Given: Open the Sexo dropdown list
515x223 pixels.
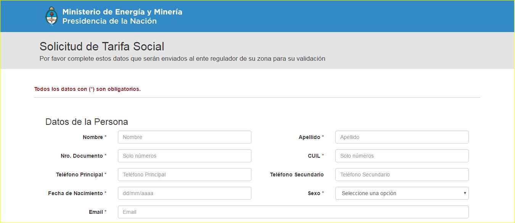Looking at the screenshot, I should pos(402,193).
